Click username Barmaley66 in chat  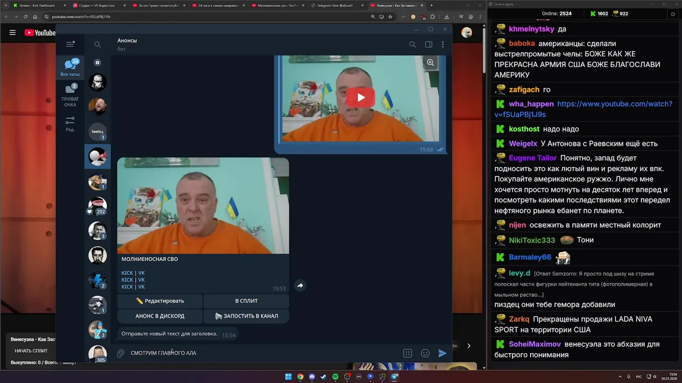point(530,257)
